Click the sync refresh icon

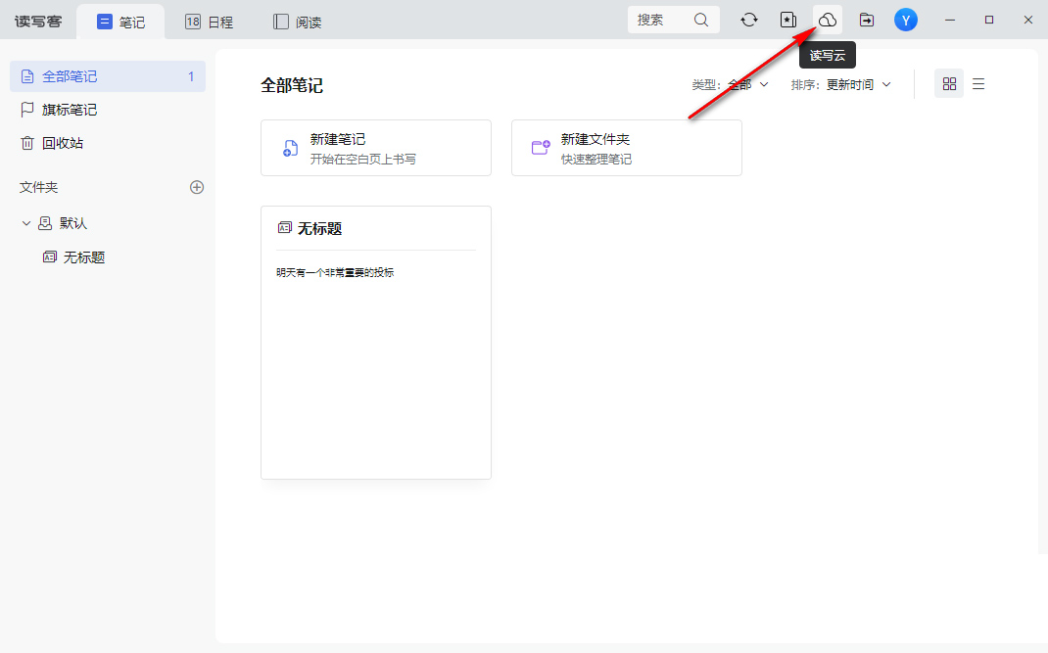749,20
